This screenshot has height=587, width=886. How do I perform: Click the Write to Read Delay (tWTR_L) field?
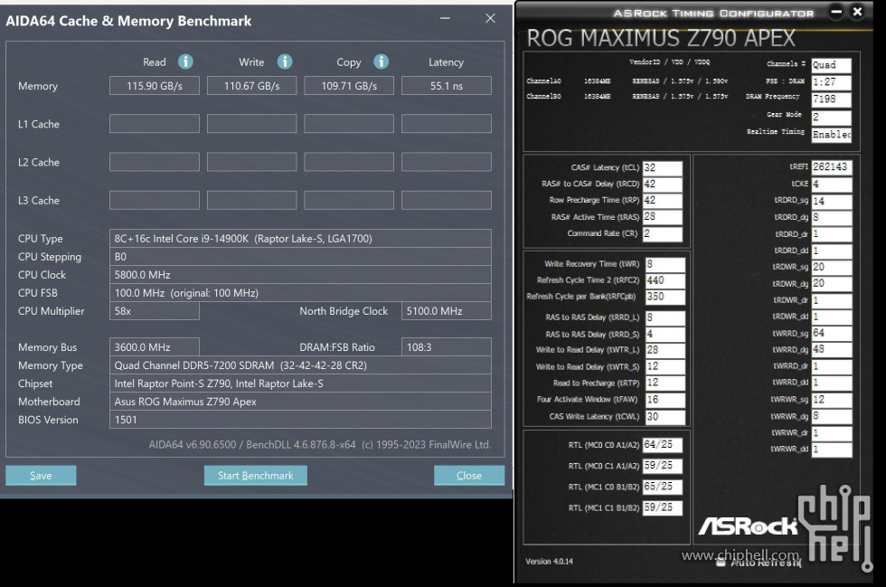(x=665, y=351)
